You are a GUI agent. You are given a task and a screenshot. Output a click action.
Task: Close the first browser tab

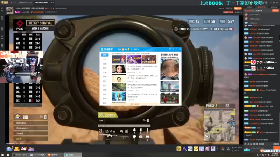[29, 3]
